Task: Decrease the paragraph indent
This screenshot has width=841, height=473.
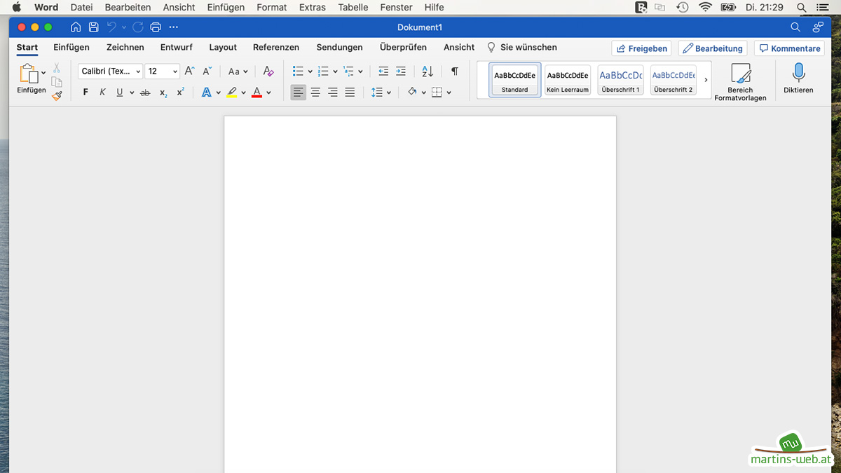Action: [383, 71]
